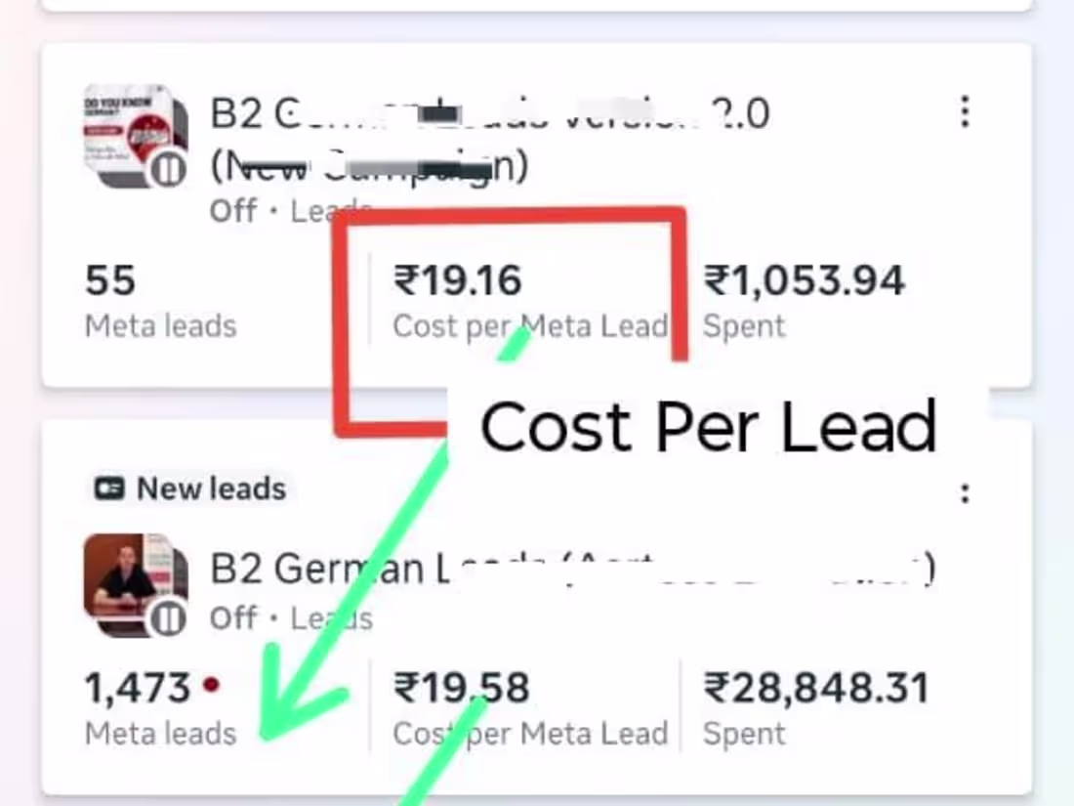1074x806 pixels.
Task: Click the Cost Per Lead annotation label
Action: point(708,426)
